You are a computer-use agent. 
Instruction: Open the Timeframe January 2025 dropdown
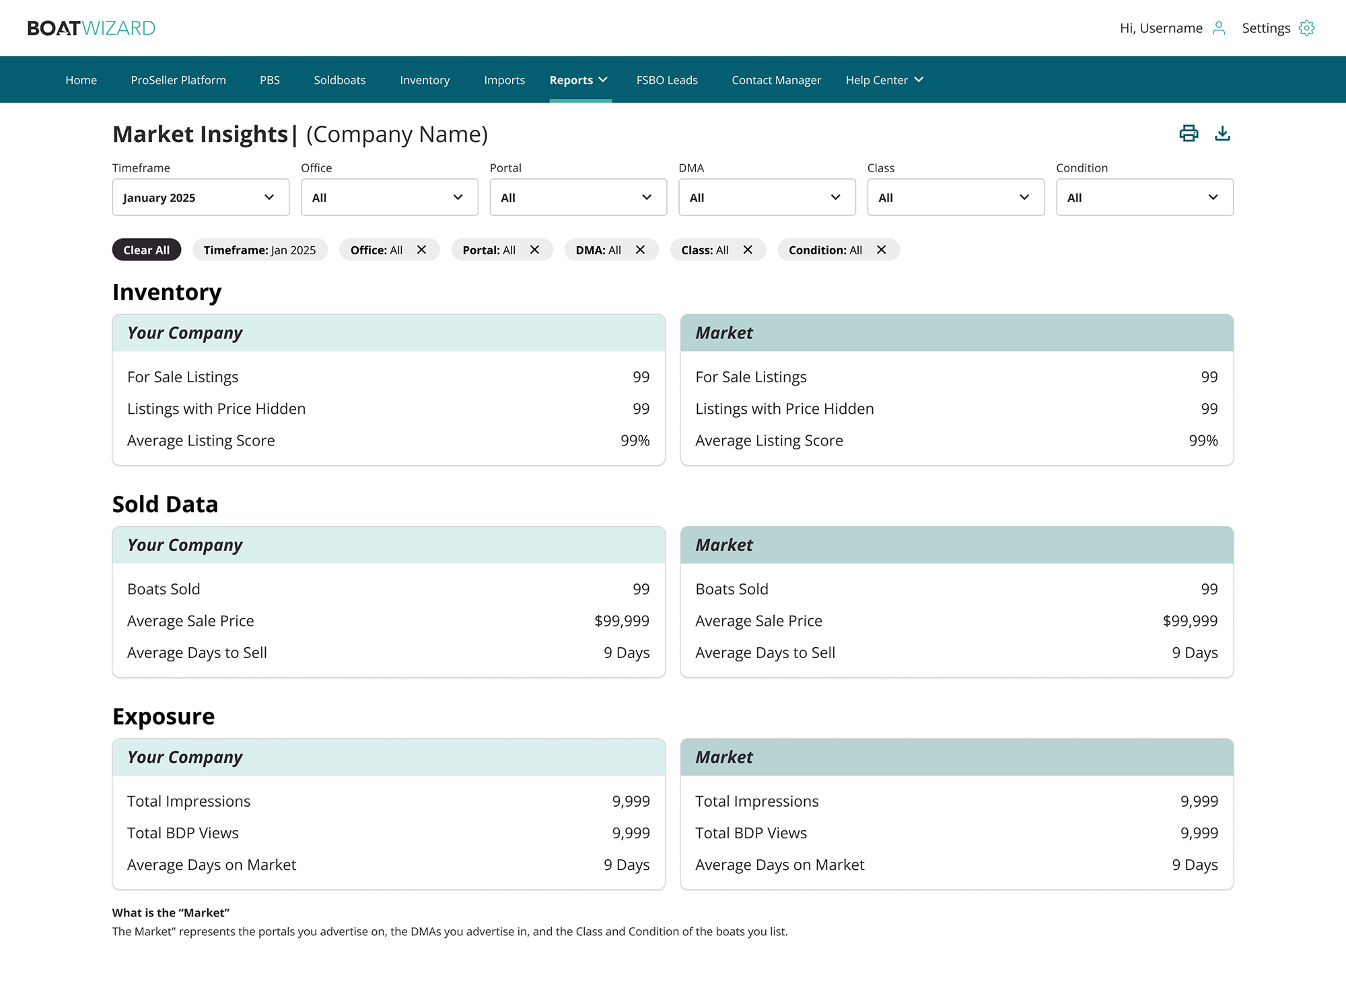pos(201,197)
